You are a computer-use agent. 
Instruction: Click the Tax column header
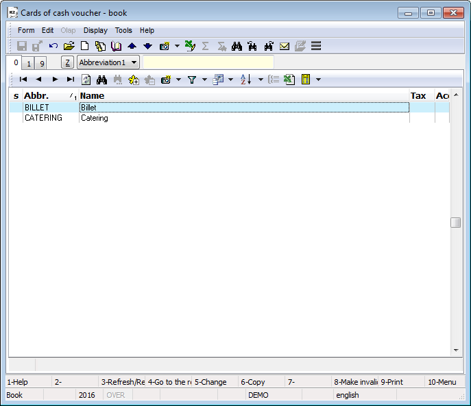[422, 96]
